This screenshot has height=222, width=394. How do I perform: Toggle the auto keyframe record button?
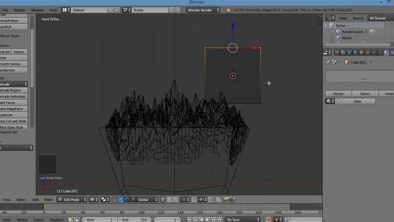[268, 220]
